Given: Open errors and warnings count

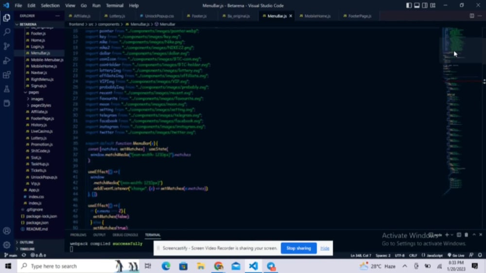Looking at the screenshot, I should coord(38,256).
